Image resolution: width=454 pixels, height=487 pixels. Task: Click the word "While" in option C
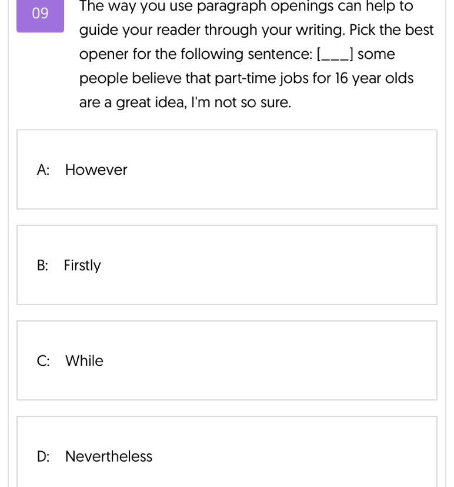click(84, 361)
